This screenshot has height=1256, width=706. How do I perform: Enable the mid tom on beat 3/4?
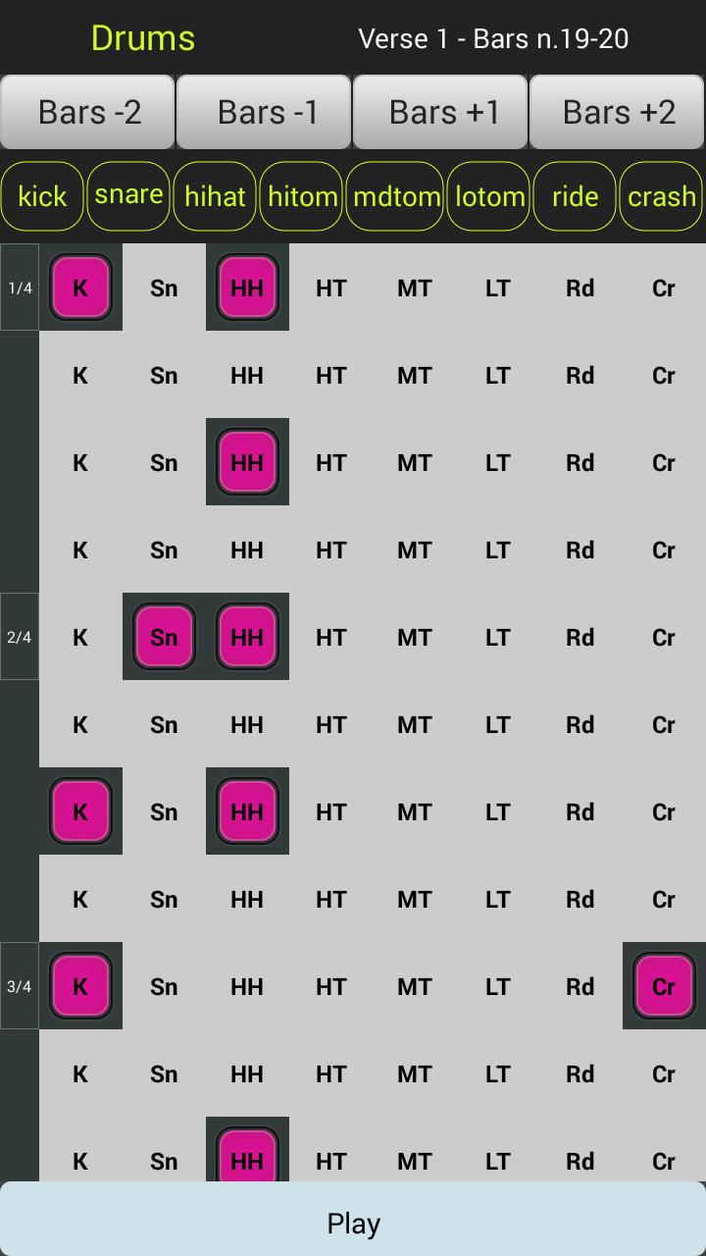click(x=414, y=986)
